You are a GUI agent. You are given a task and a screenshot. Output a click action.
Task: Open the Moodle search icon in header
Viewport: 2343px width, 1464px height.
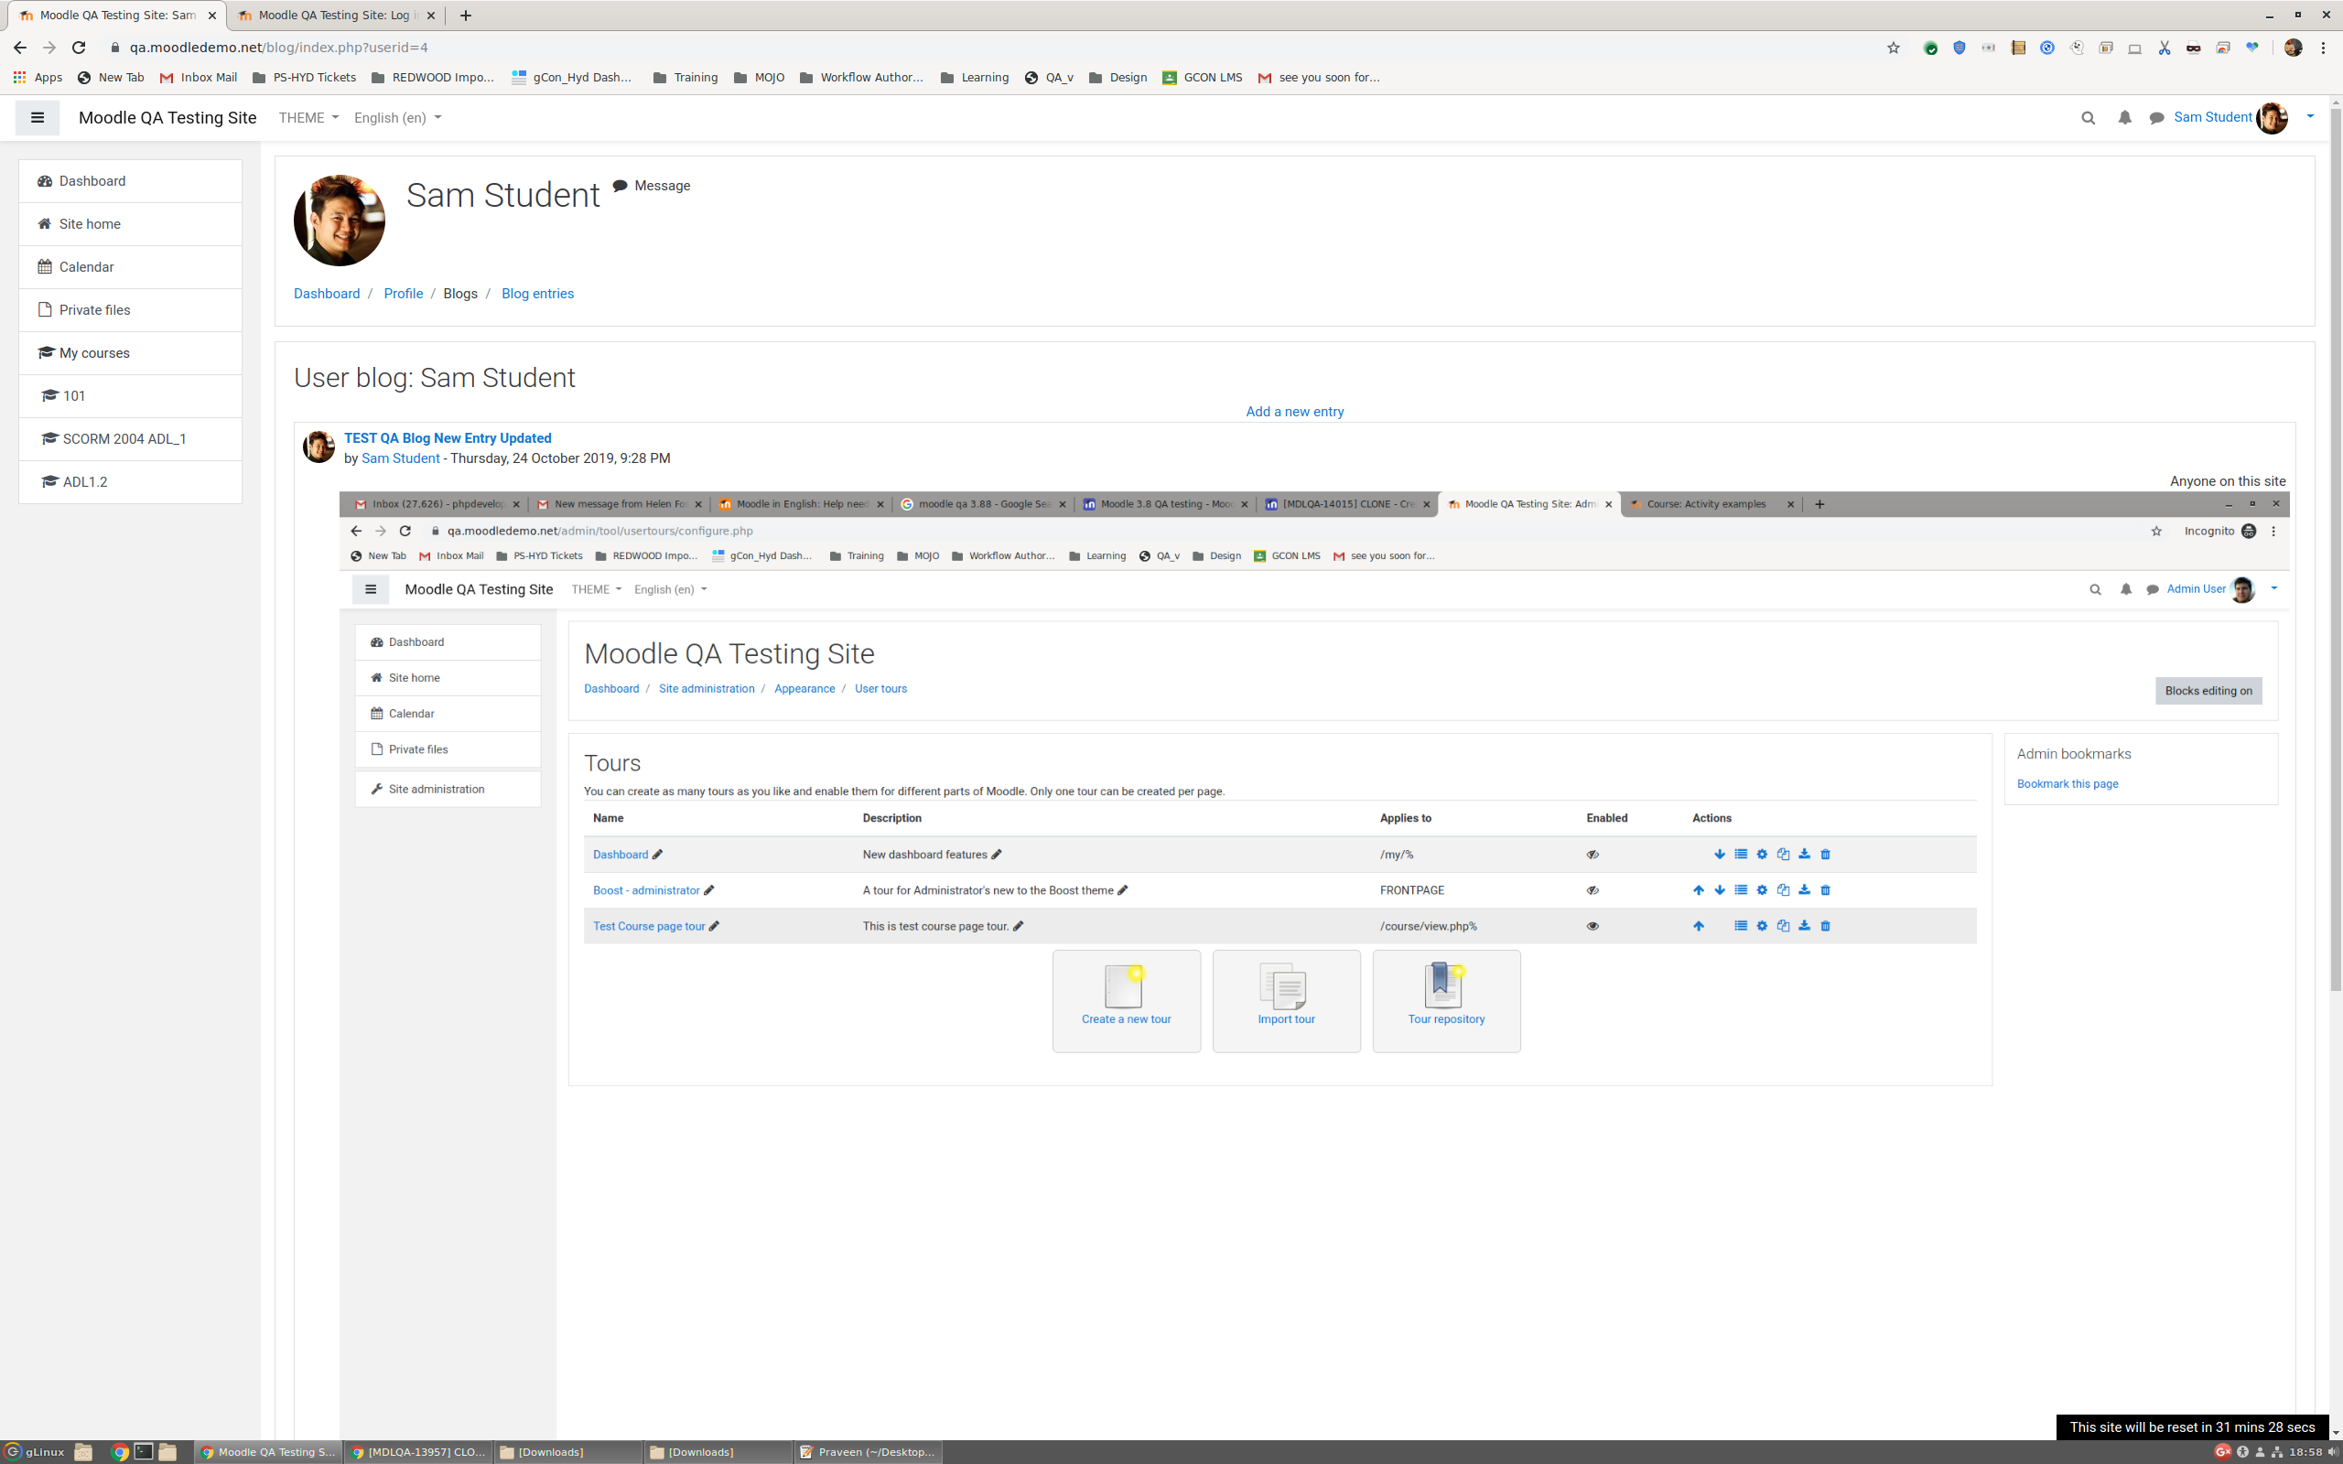2088,117
